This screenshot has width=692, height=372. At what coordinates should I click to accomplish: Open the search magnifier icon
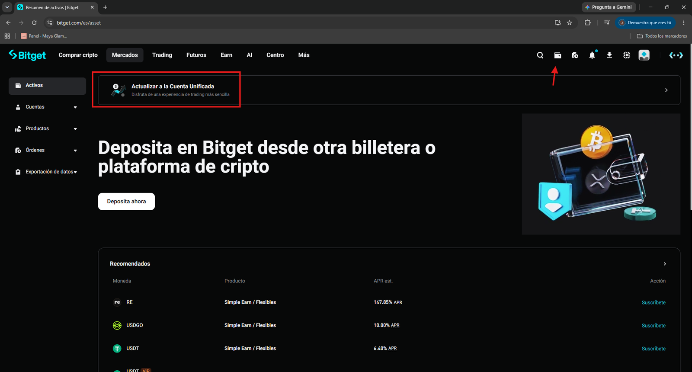[540, 55]
